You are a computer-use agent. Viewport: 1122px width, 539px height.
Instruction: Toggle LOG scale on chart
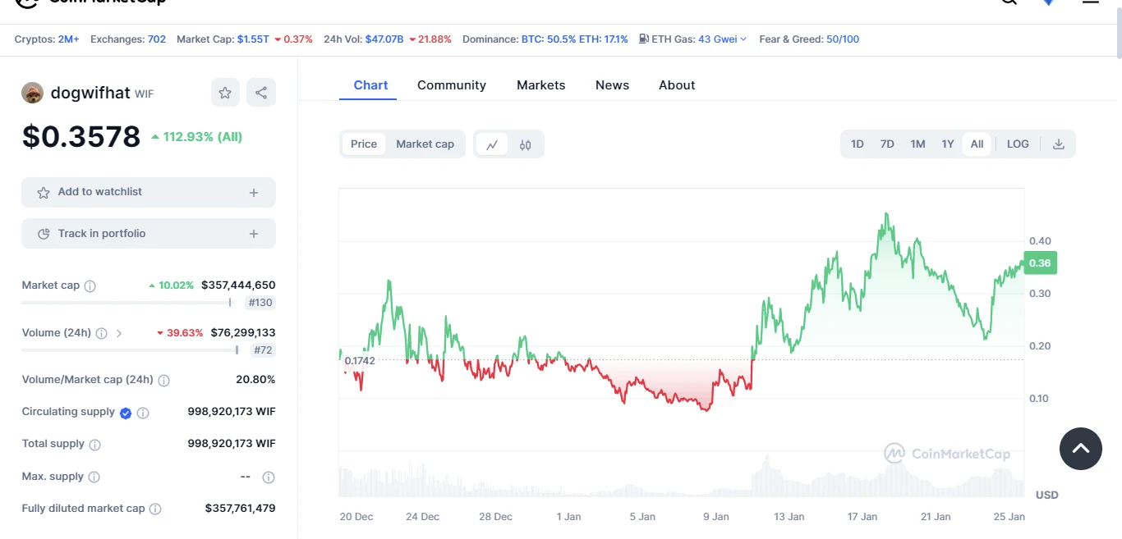tap(1018, 144)
